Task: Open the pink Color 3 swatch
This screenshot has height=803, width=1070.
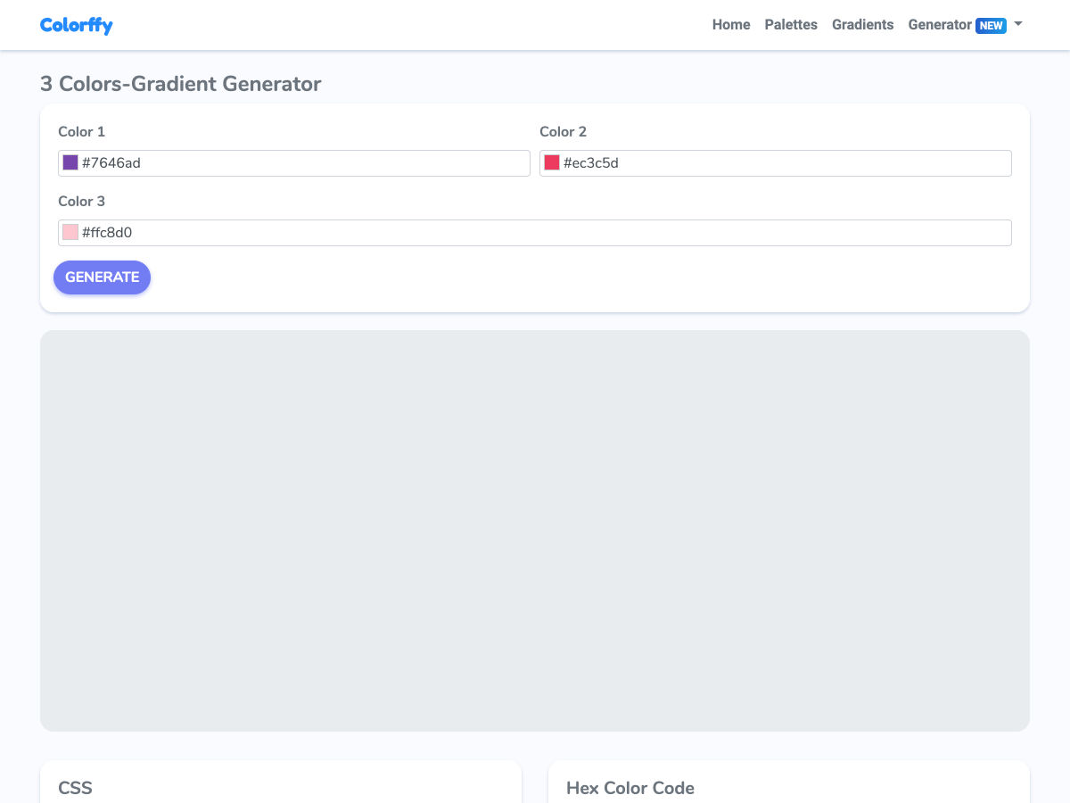Action: 70,232
